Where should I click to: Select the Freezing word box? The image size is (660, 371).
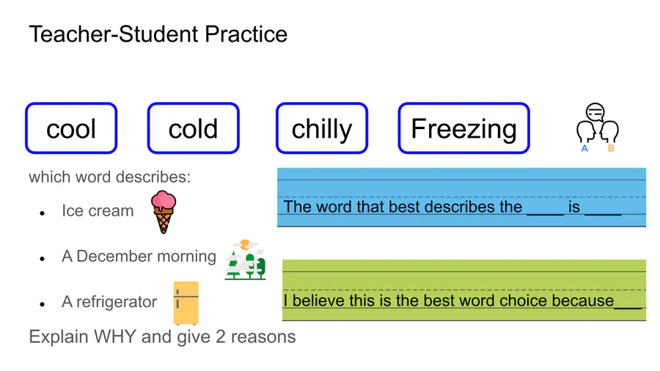464,128
